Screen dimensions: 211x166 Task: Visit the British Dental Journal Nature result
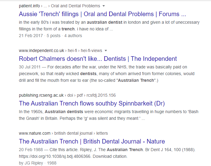click(x=91, y=141)
